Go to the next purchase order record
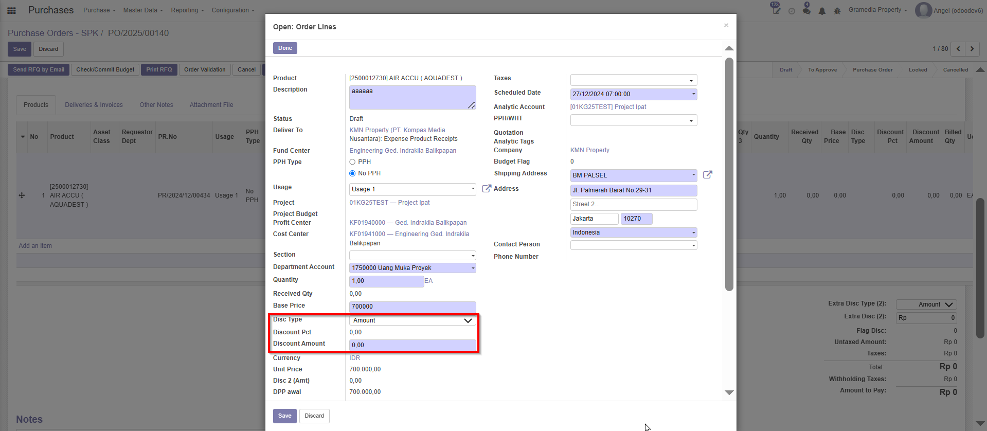 (x=972, y=49)
